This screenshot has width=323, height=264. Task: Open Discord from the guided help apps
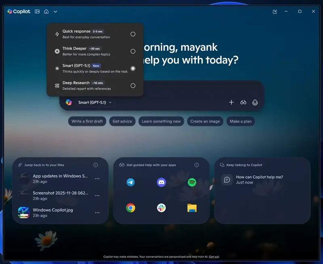coord(161,182)
